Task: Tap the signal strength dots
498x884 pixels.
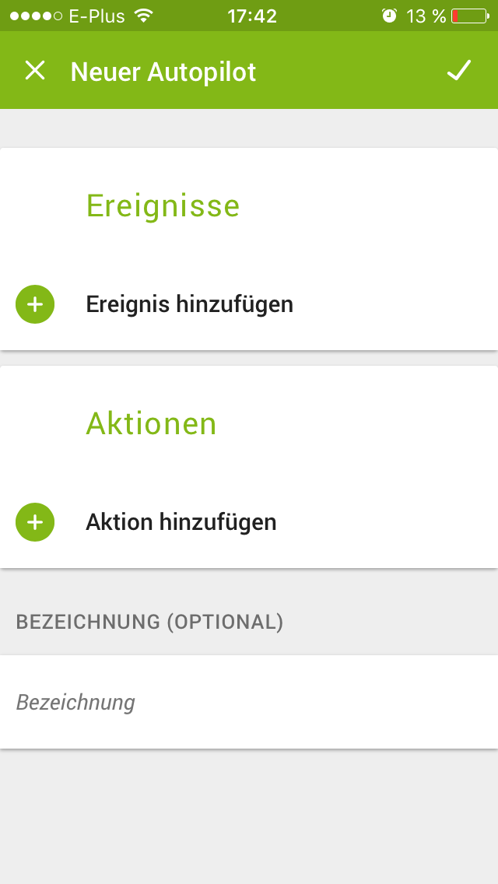Action: [36, 16]
